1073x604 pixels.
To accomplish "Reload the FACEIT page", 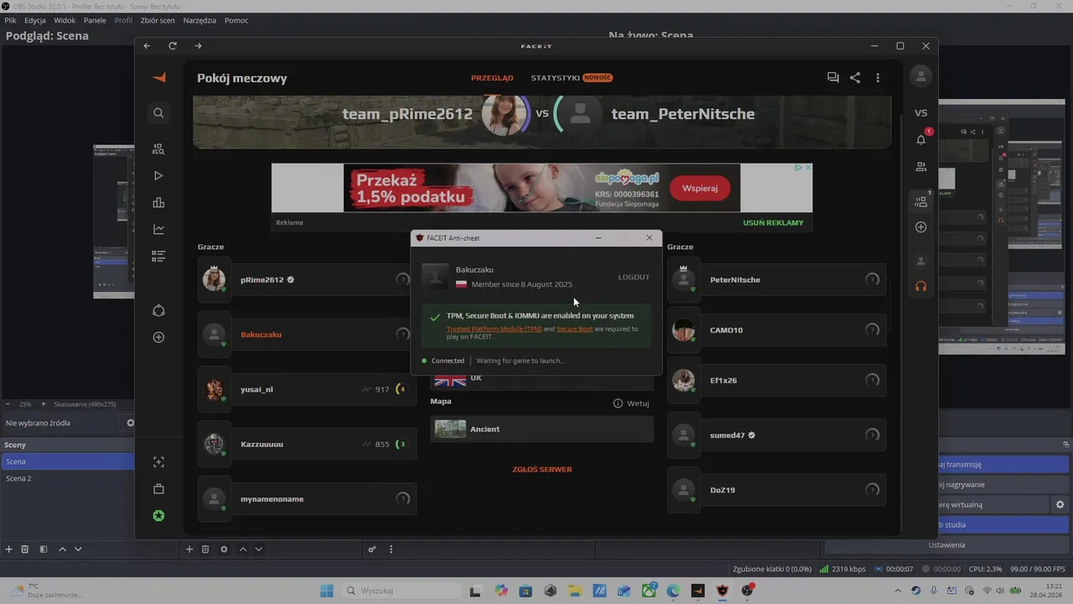I will (x=173, y=46).
